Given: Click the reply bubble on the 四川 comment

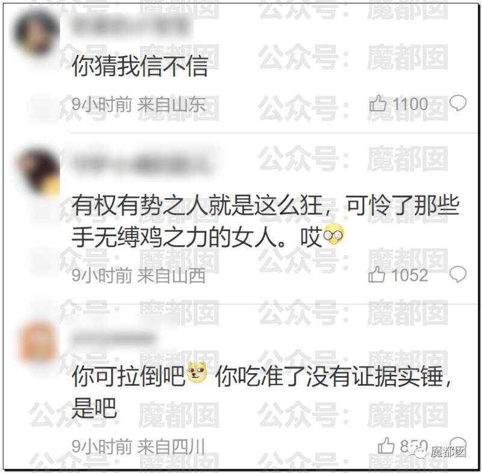Looking at the screenshot, I should coord(458,444).
